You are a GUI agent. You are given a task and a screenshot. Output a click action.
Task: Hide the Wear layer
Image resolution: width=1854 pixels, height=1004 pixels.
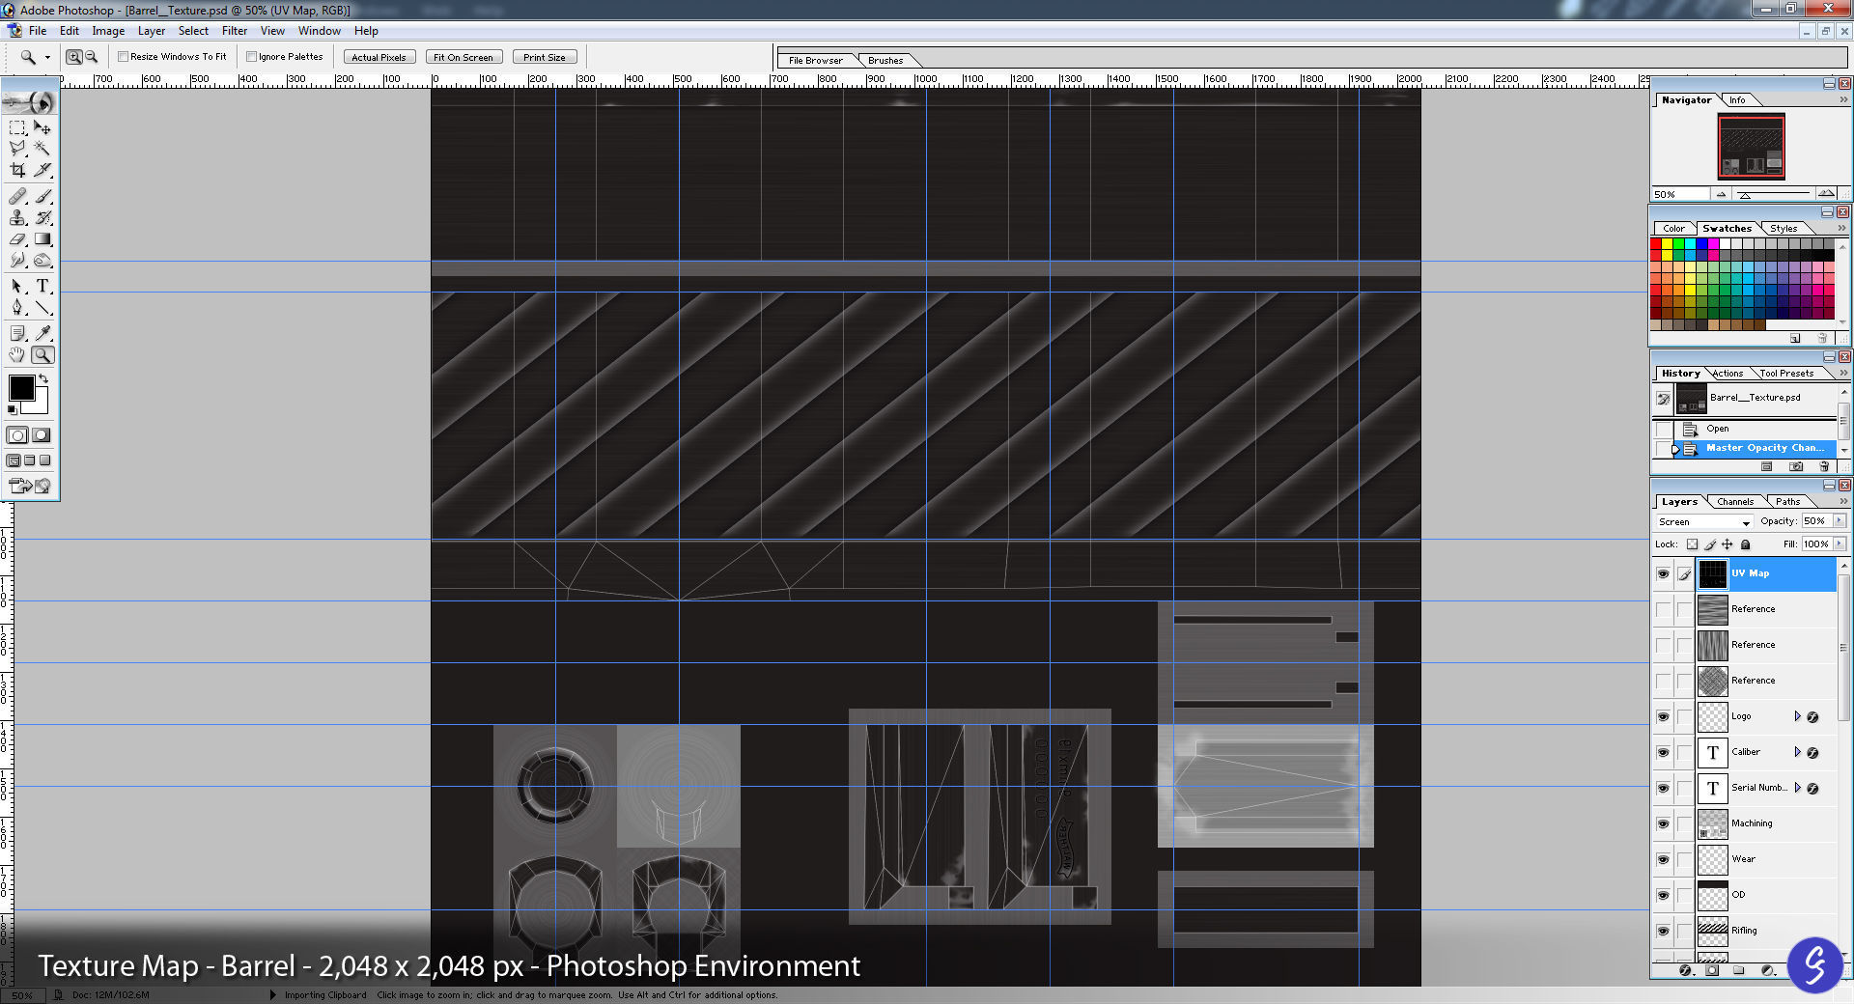click(x=1663, y=859)
